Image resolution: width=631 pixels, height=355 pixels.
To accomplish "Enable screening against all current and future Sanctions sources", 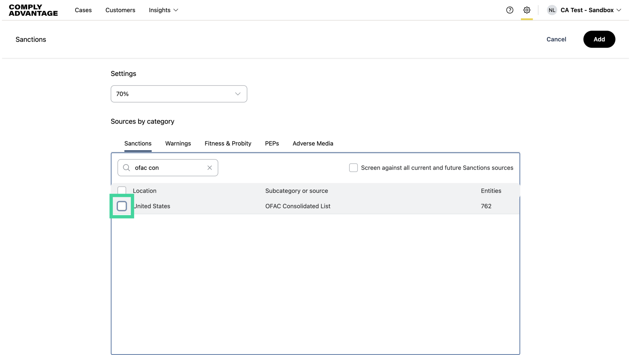I will (353, 168).
